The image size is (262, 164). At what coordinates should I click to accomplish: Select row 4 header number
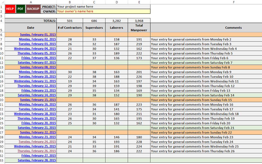(1, 21)
